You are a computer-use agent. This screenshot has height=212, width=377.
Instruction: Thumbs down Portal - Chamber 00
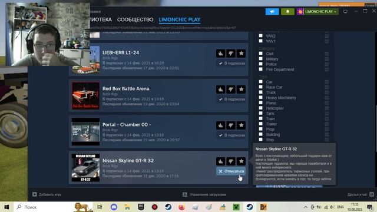coord(231,125)
